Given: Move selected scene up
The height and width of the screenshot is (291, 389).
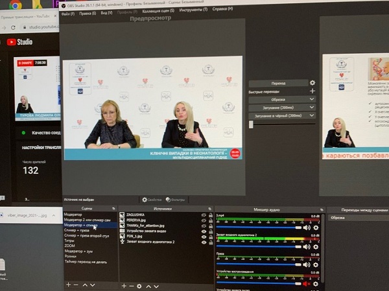Looking at the screenshot, I should [85, 285].
